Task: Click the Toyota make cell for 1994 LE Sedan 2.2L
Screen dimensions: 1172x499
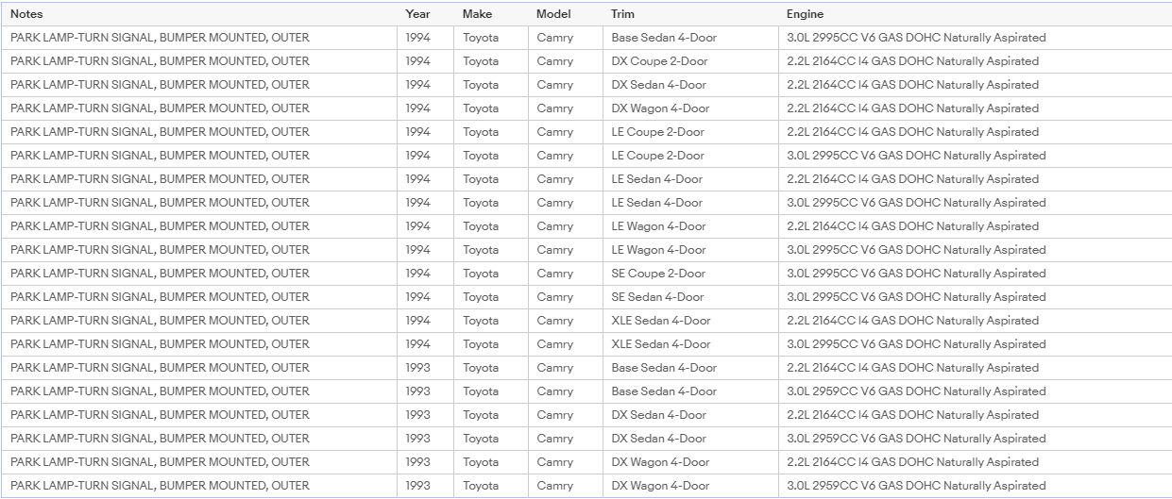Action: click(x=490, y=179)
